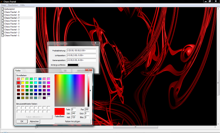Select Chaos Fractal - 2 entry
The height and width of the screenshot is (133, 220).
[12, 33]
